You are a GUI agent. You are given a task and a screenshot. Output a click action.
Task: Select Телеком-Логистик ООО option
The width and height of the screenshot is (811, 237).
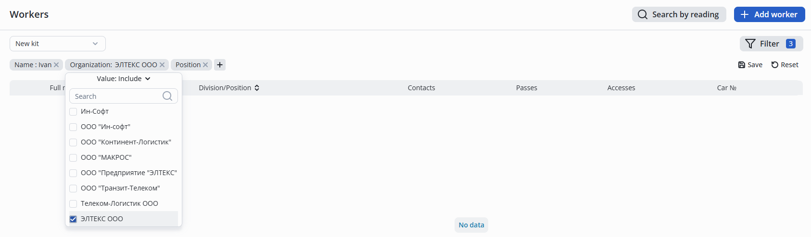[119, 203]
